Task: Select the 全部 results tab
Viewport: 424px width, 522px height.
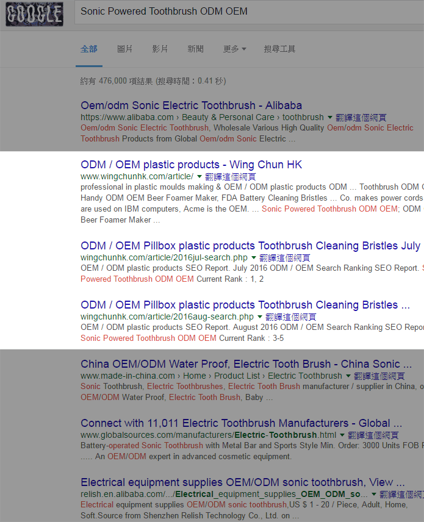Action: pyautogui.click(x=89, y=49)
